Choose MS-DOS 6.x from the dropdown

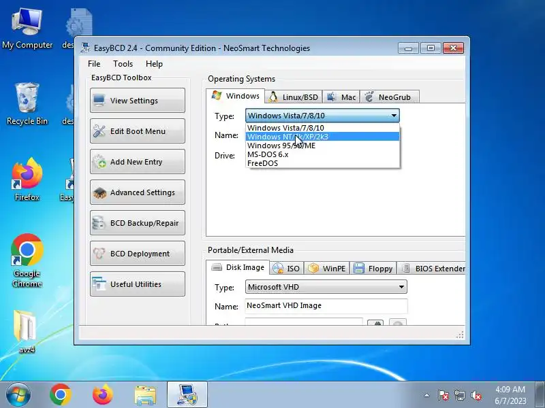(322, 154)
